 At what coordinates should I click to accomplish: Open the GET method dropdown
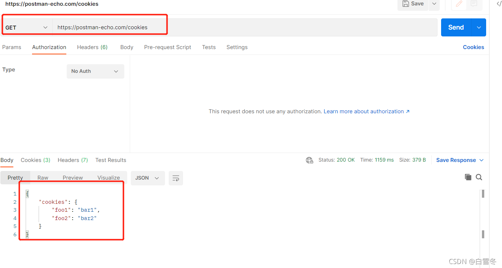[x=26, y=27]
